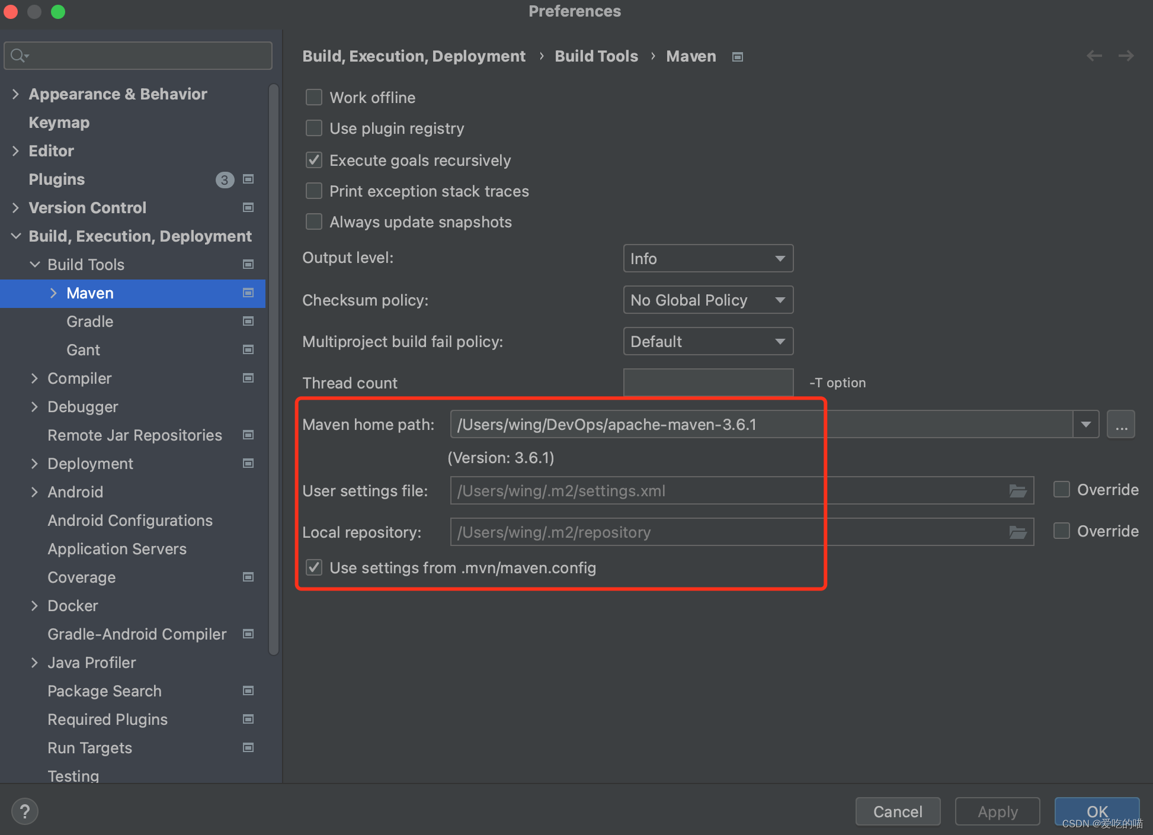This screenshot has height=835, width=1153.
Task: Click the Thread count input field
Action: [707, 383]
